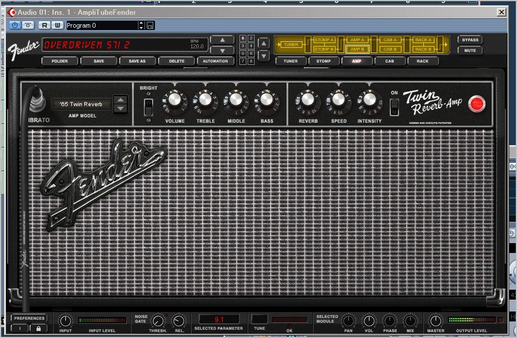The width and height of the screenshot is (517, 338).
Task: Click the '65 Twin Reverb amp model field
Action: point(81,104)
